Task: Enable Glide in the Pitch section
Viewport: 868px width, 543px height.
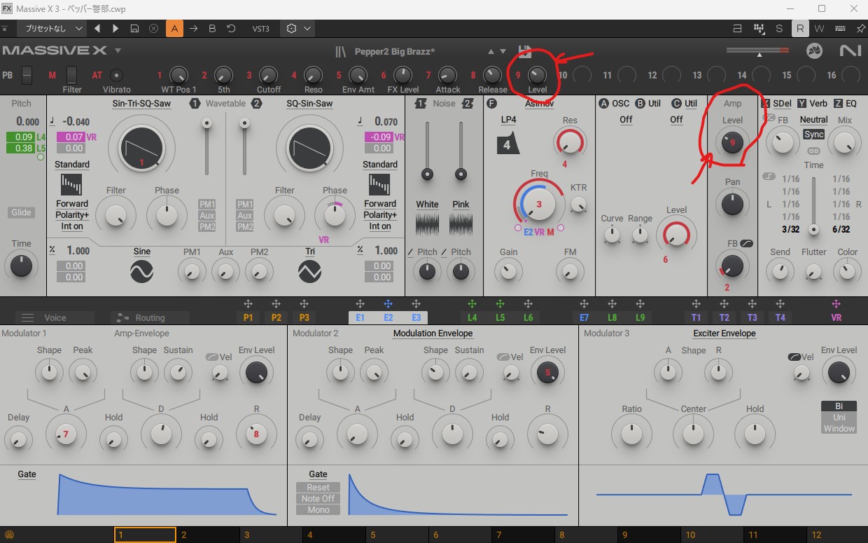Action: (x=21, y=213)
